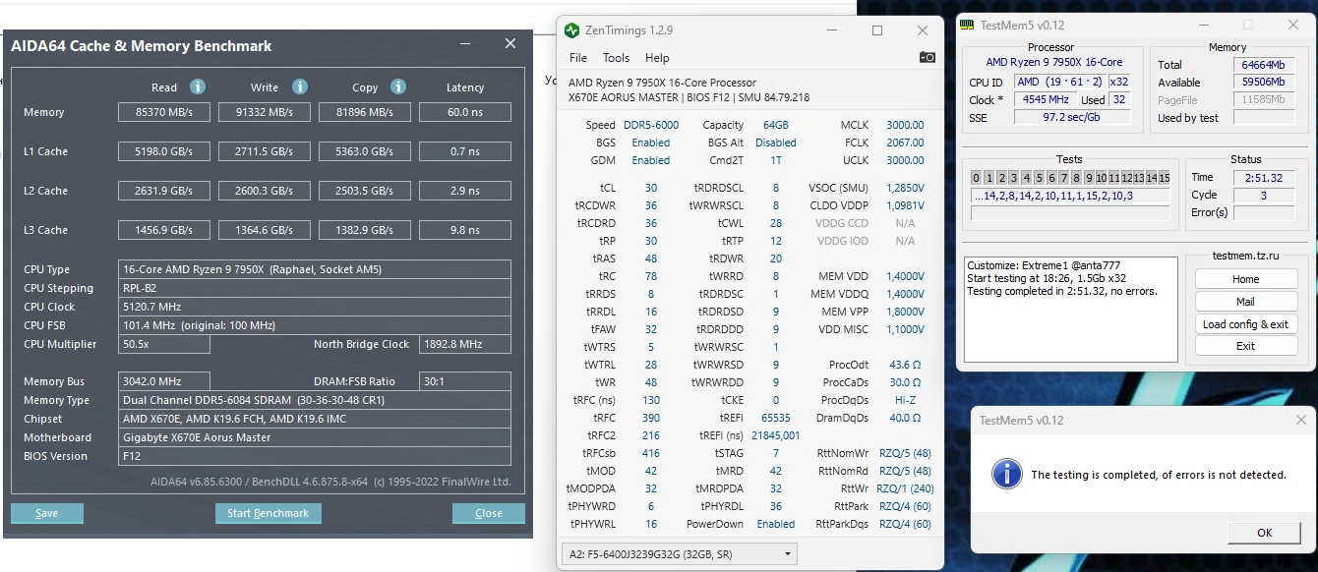Click Memory Write value 91332 MB/s

tap(265, 112)
